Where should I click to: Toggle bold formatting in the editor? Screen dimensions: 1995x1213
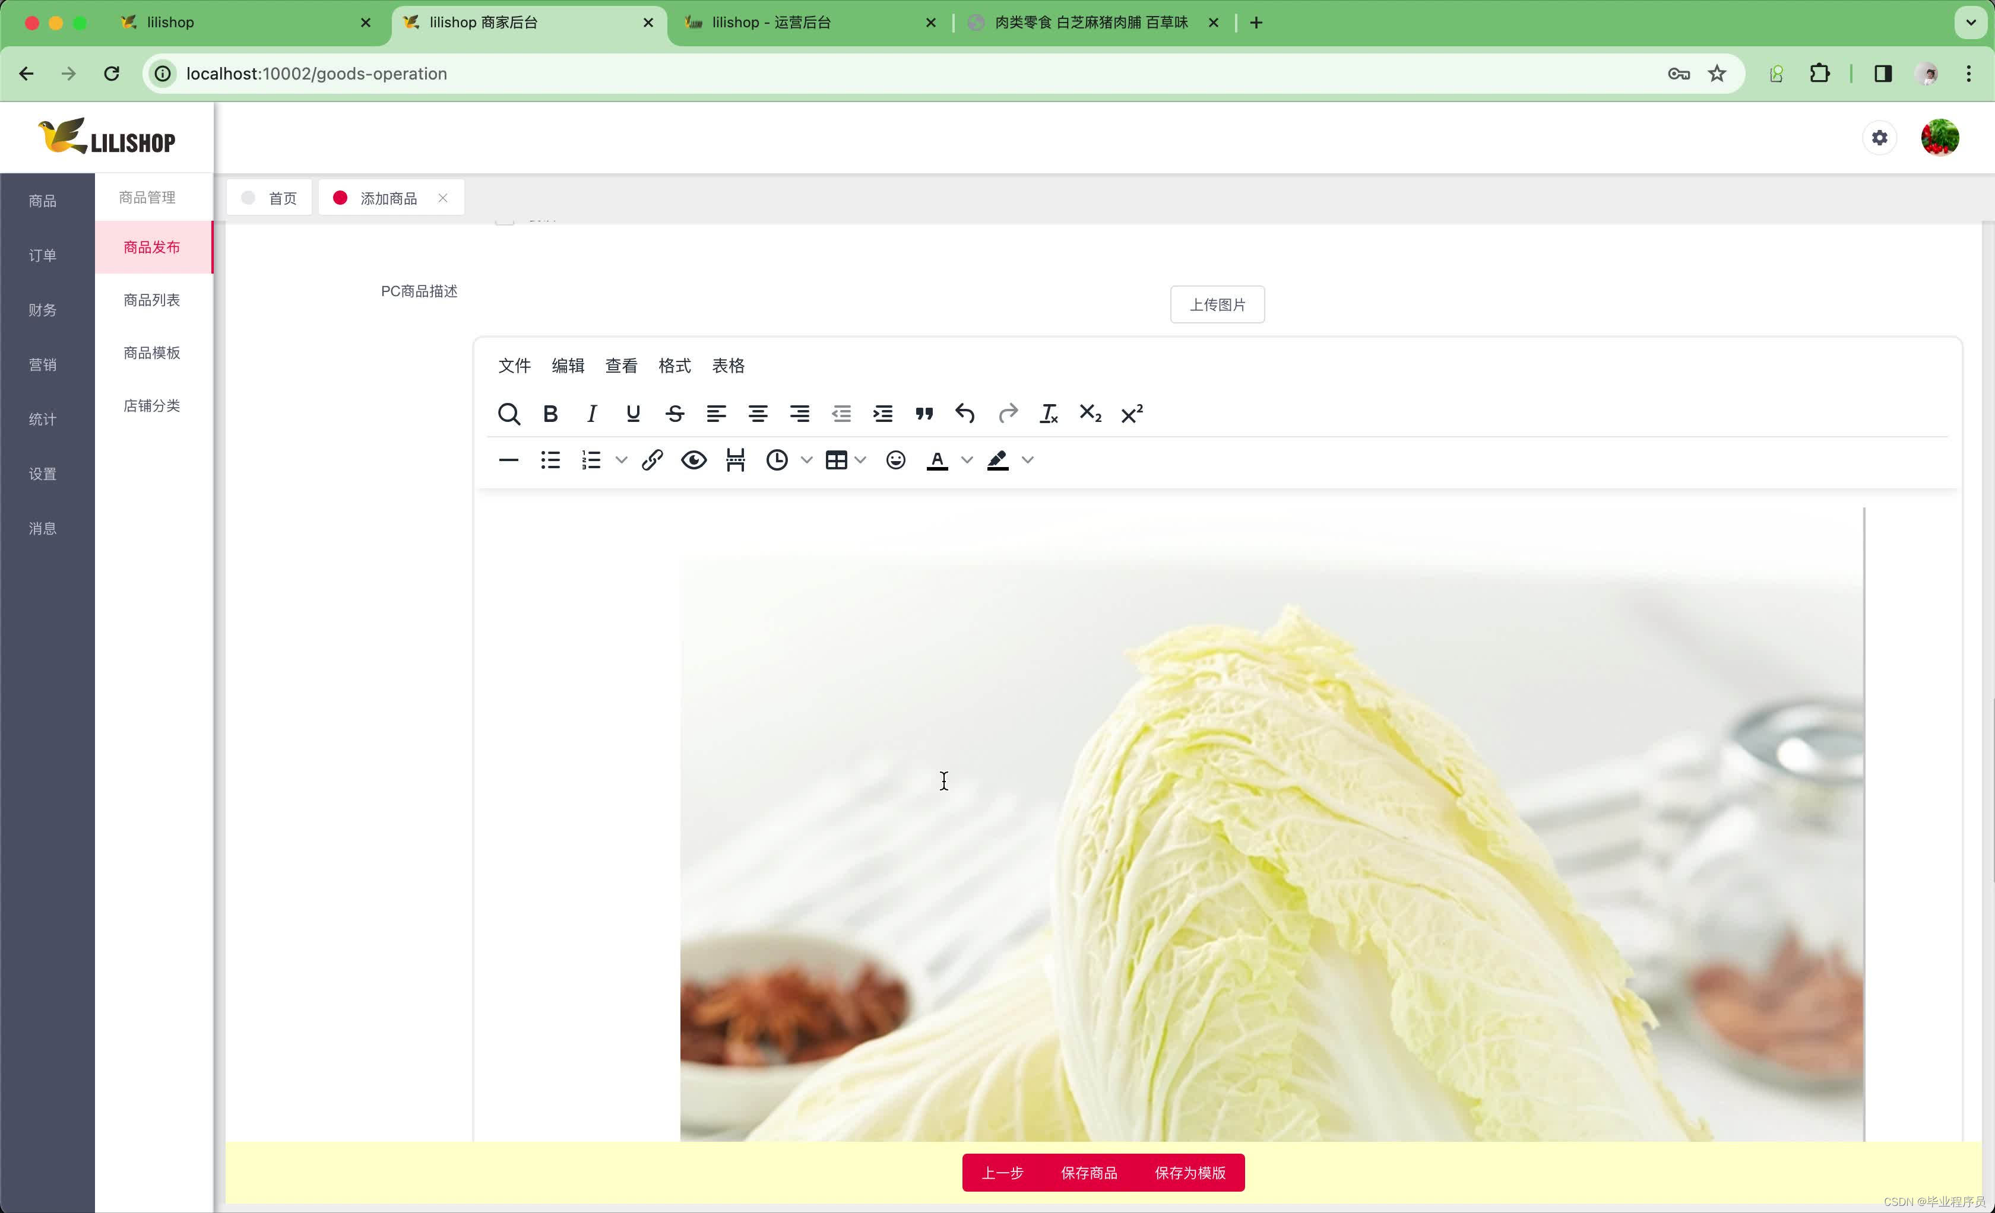(550, 414)
